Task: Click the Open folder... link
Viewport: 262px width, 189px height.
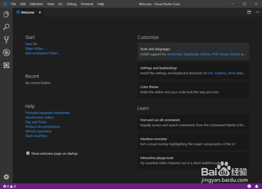Action: click(35, 49)
